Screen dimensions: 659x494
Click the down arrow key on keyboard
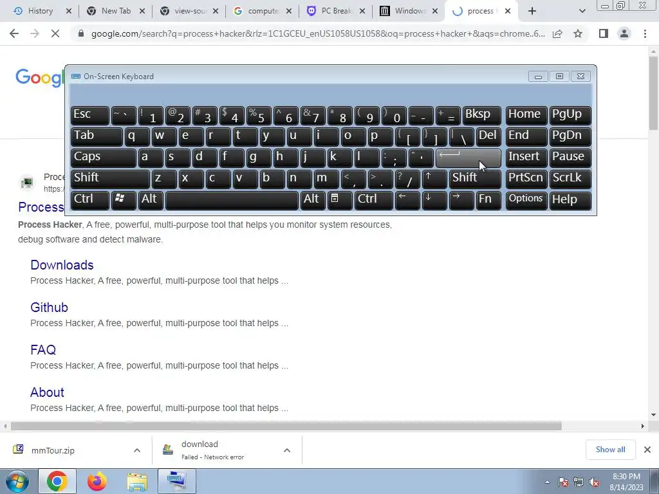pos(434,201)
